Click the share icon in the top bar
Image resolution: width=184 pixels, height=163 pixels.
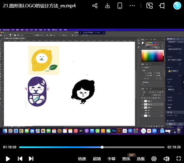pyautogui.click(x=95, y=6)
